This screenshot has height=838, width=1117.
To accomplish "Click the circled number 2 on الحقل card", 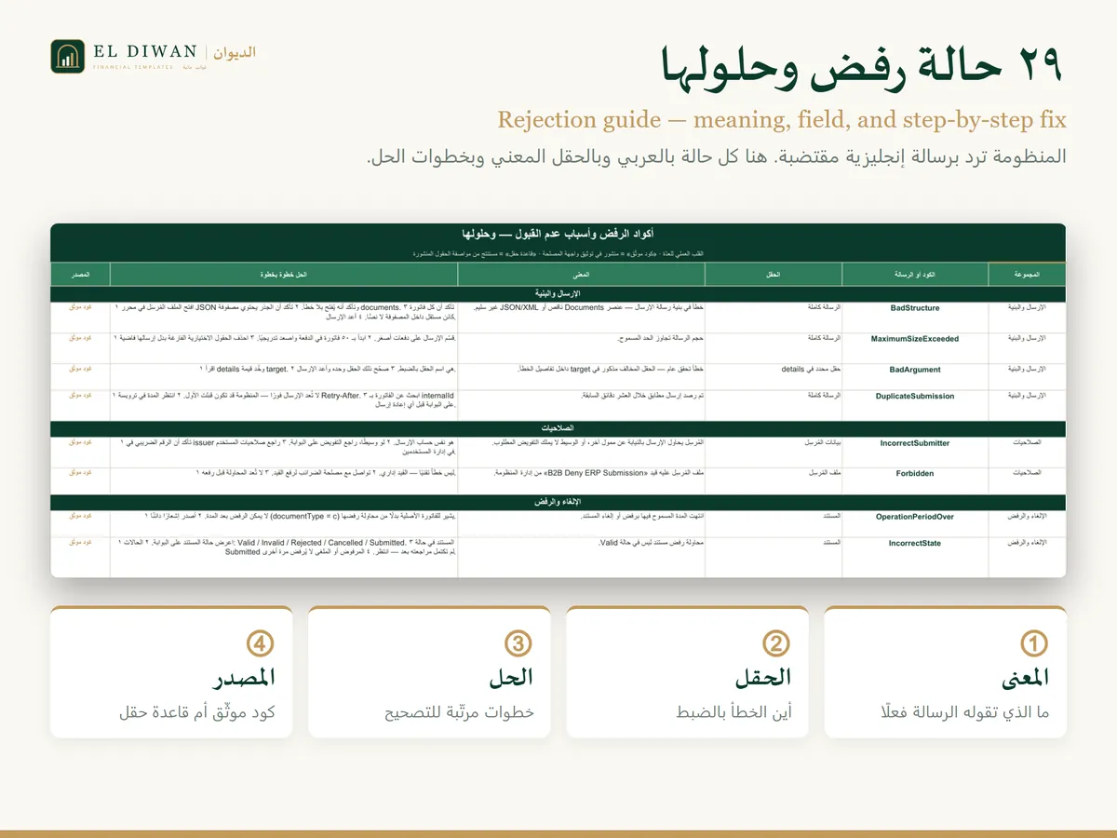I will pyautogui.click(x=776, y=643).
